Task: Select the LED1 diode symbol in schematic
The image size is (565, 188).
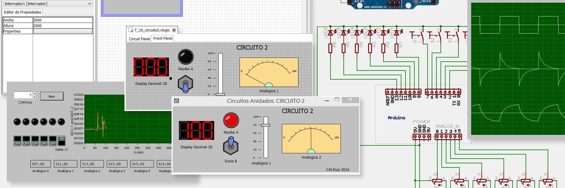Action: click(396, 33)
